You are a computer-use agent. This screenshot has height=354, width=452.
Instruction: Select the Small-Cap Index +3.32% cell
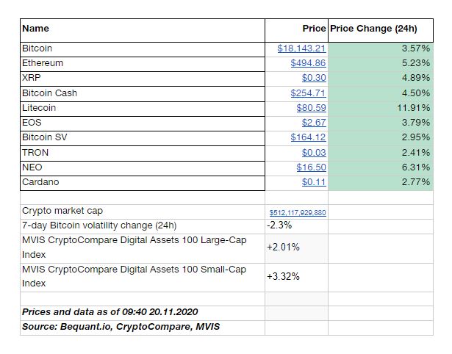coord(296,278)
